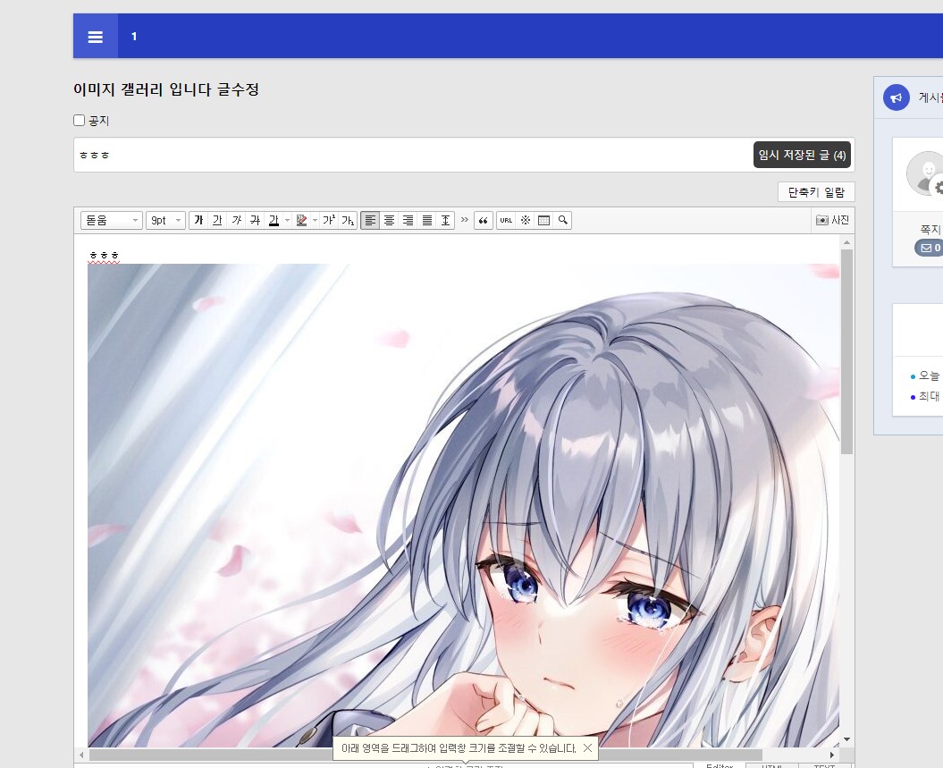
Task: Open profile settings gear icon
Action: 938,189
